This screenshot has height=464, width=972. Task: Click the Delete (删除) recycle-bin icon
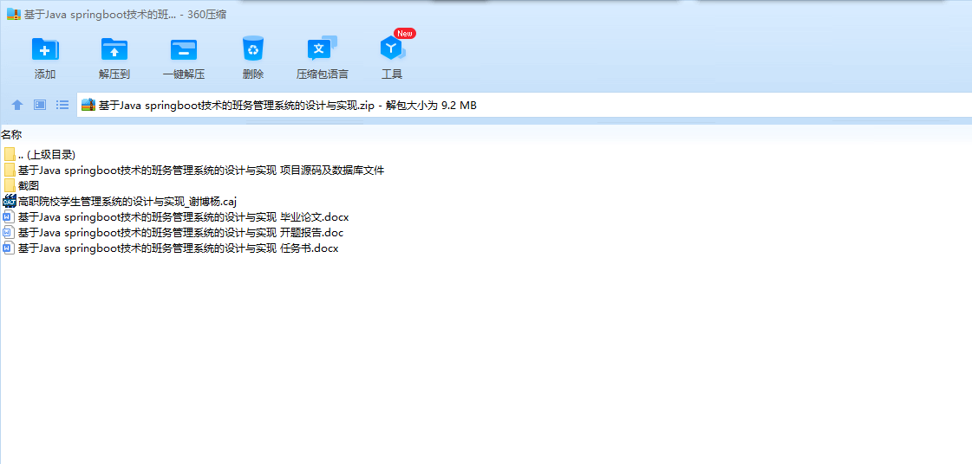pyautogui.click(x=253, y=48)
